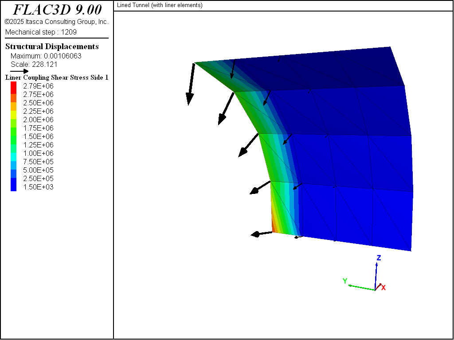
Task: Click the Mechanical step : 1209 label
Action: coord(41,32)
